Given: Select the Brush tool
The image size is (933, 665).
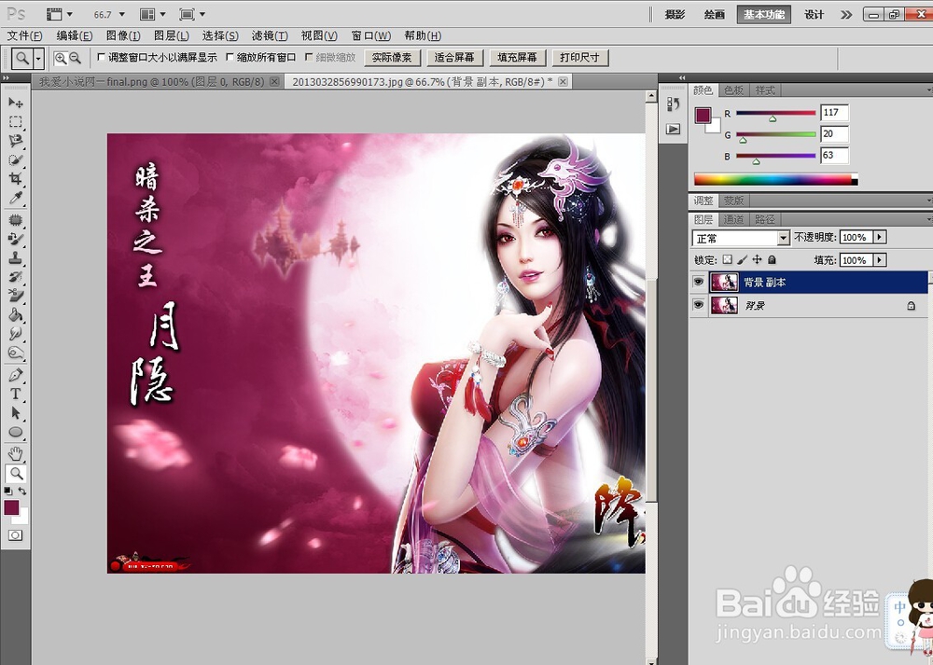Looking at the screenshot, I should click(x=16, y=239).
